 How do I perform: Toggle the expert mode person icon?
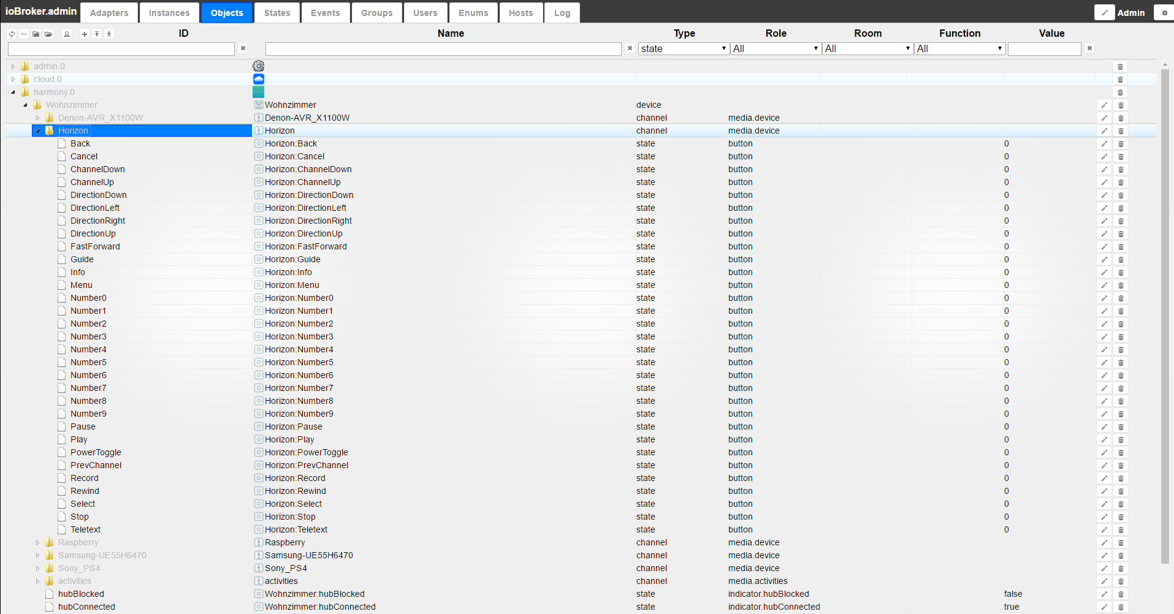pos(67,34)
